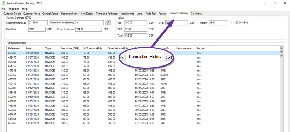Viewport: 290px width, 132px height.
Task: Switch to the Terms and Addresses tab
Action: click(x=107, y=14)
